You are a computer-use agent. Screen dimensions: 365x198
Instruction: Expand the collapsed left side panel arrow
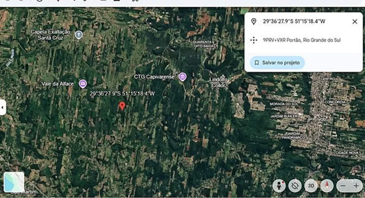[x=3, y=107]
